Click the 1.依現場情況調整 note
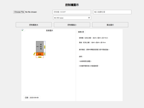This screenshot has width=144, height=108. tap(85, 61)
